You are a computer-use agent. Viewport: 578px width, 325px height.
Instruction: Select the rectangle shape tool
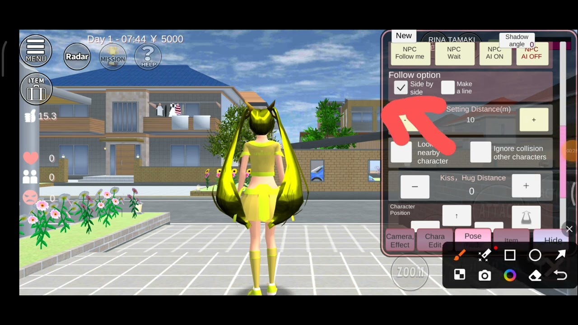(510, 255)
